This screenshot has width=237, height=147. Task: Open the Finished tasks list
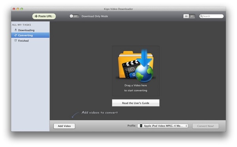(30, 40)
